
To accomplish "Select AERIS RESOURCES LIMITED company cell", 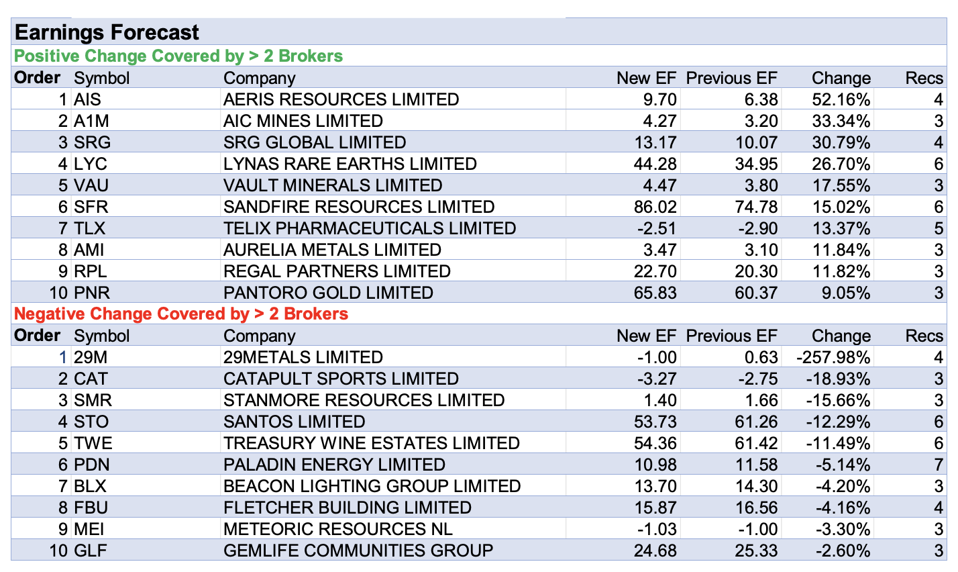I will (341, 99).
